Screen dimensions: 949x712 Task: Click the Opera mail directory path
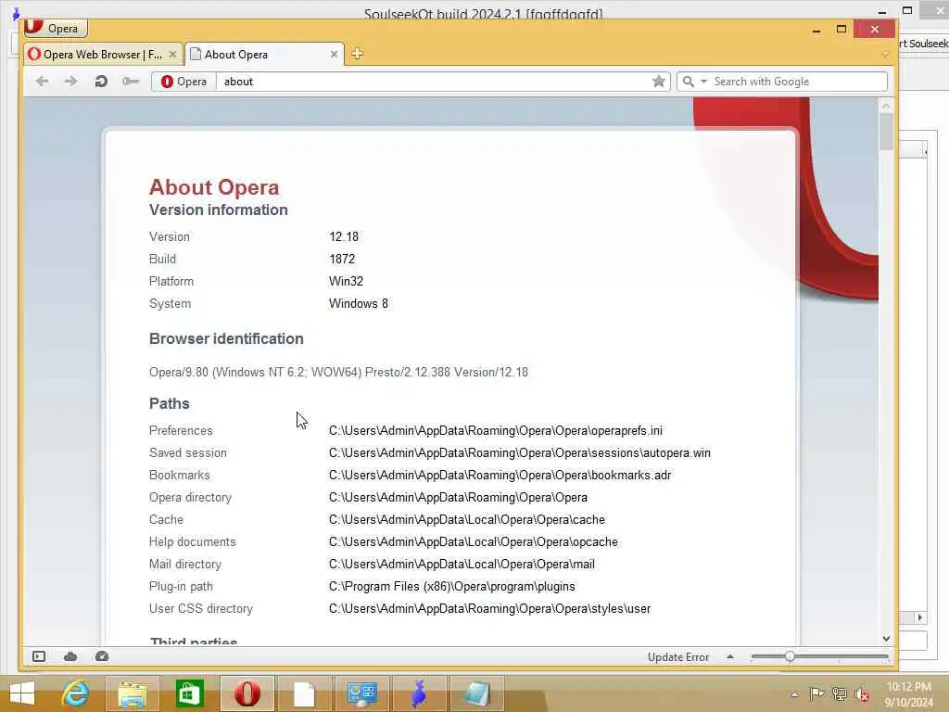pos(462,565)
